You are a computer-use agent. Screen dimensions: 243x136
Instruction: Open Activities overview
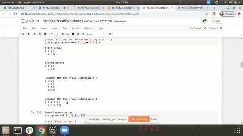click(x=8, y=2)
